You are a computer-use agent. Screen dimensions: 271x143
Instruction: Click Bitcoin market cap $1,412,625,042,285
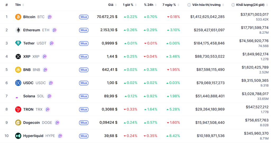coord(207,17)
